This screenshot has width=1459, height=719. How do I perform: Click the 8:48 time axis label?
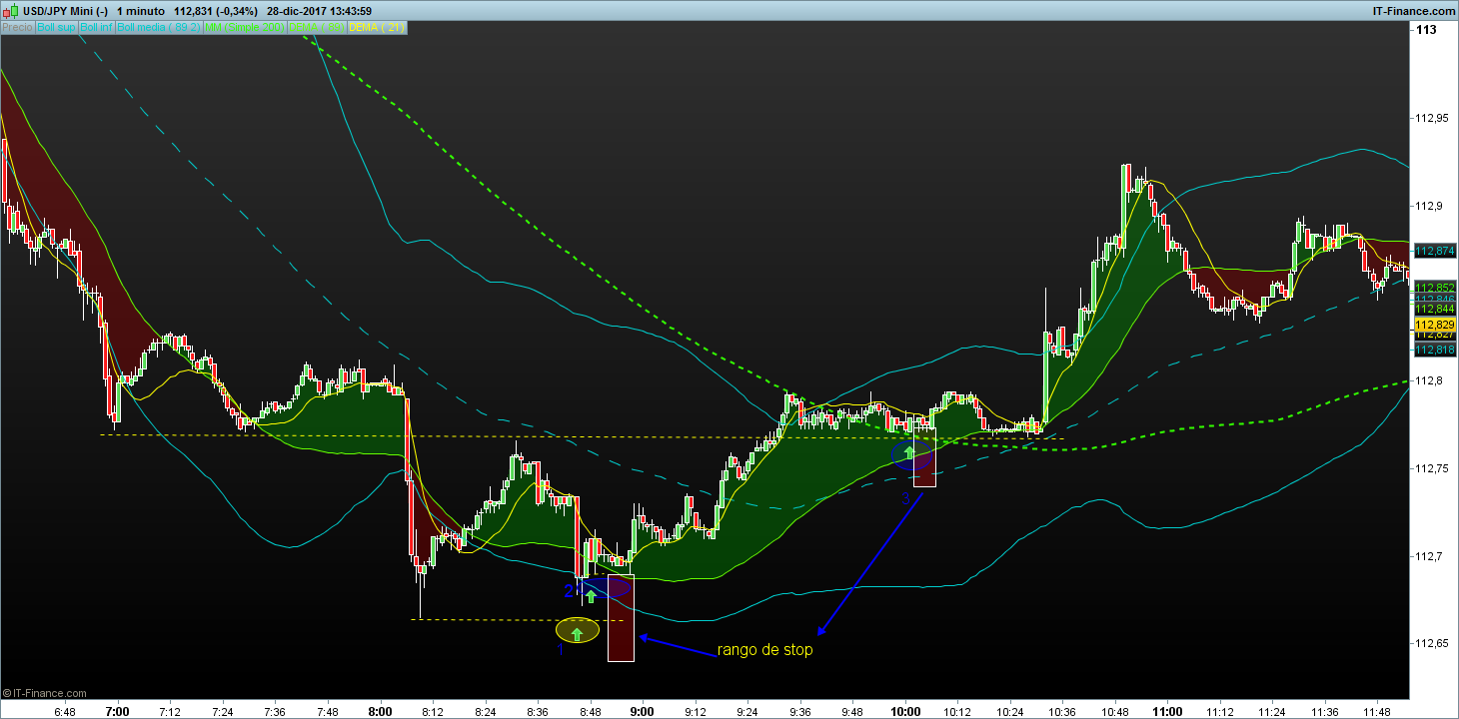pos(590,712)
